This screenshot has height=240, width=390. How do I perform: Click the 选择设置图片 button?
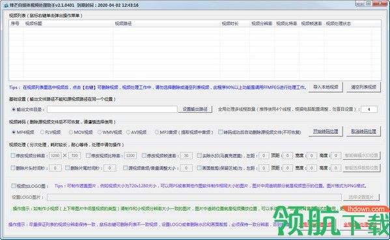361,197
